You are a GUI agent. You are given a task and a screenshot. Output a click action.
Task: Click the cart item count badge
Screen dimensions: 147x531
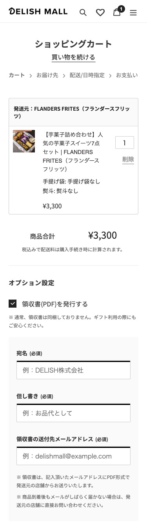(x=121, y=9)
